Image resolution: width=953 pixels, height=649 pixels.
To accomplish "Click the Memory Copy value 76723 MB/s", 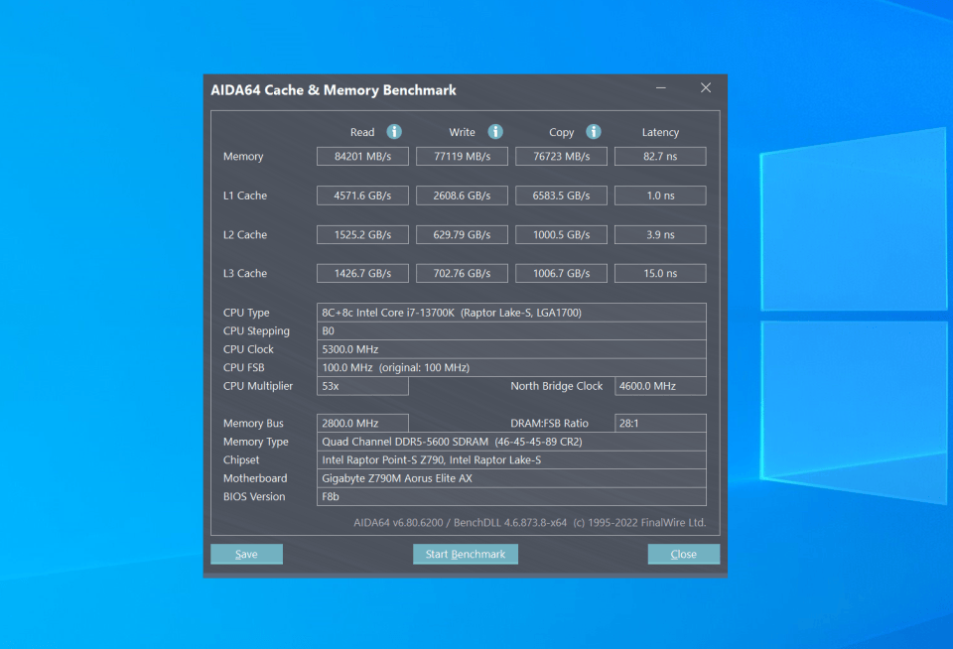I will click(561, 156).
